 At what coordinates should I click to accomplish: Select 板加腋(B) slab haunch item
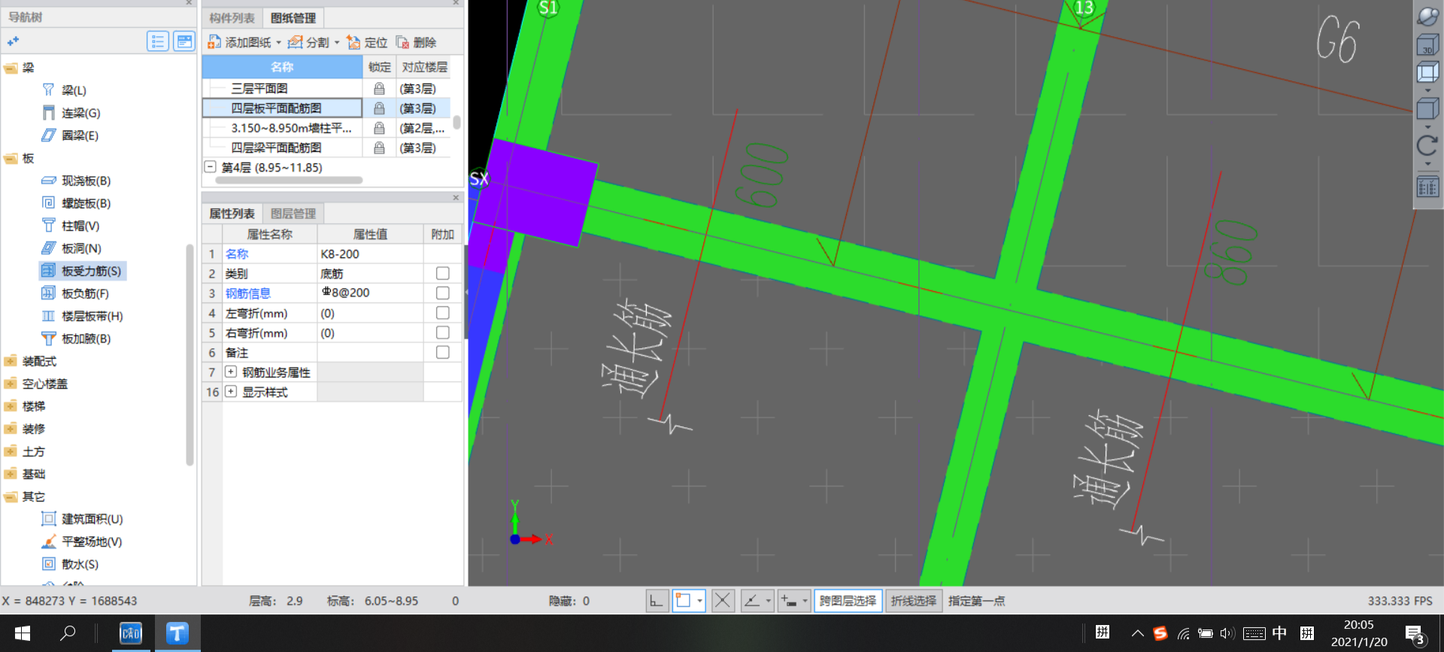(76, 338)
